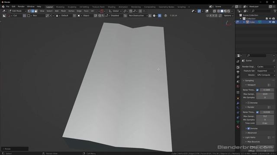Viewport: 277px width, 155px height.
Task: Select wireframe shading mode
Action: pyautogui.click(x=219, y=11)
